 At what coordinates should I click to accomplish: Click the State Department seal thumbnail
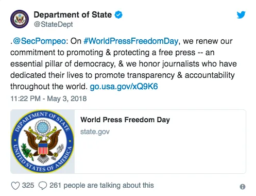point(43,141)
